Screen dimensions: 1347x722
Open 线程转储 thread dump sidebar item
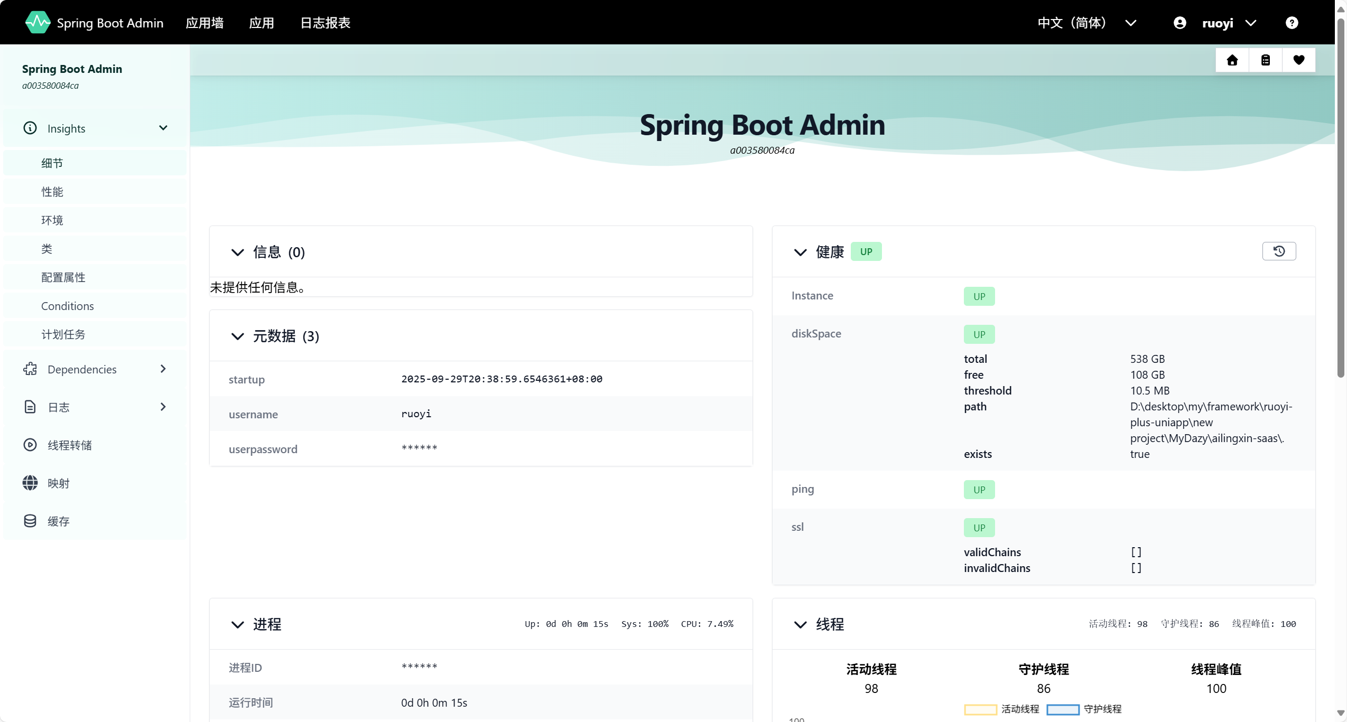(x=69, y=445)
